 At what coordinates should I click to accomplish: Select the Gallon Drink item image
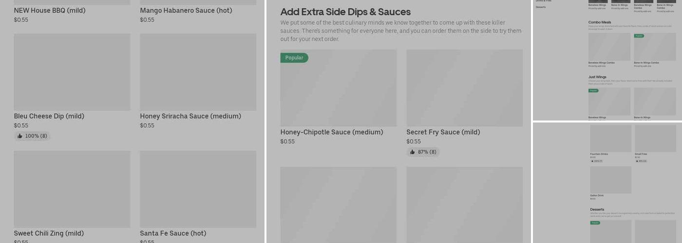(x=610, y=180)
